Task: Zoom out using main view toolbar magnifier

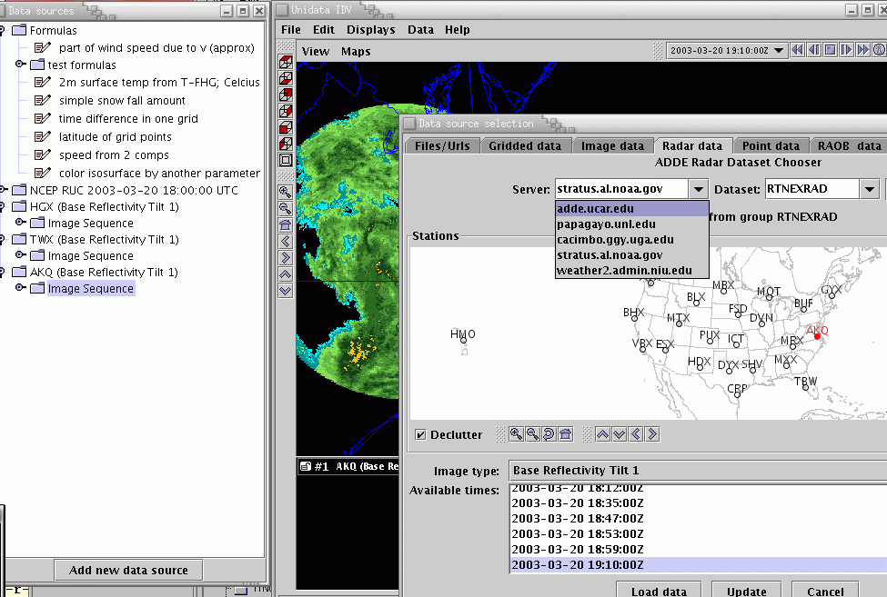Action: coord(286,209)
